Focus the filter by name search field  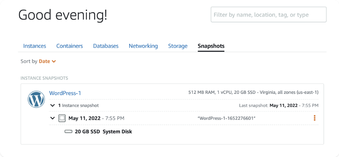269,15
